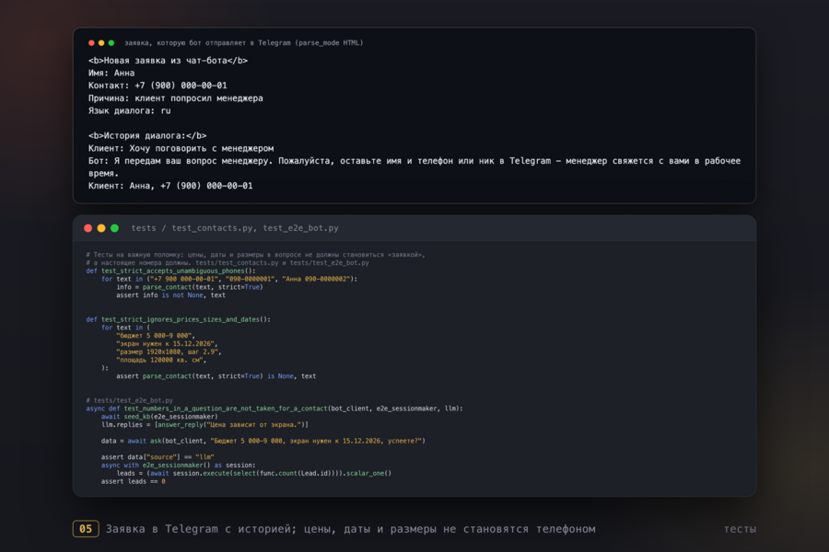
Task: Click the title "tests / test_contacts.py, test_e2e_bot.py"
Action: [x=235, y=228]
